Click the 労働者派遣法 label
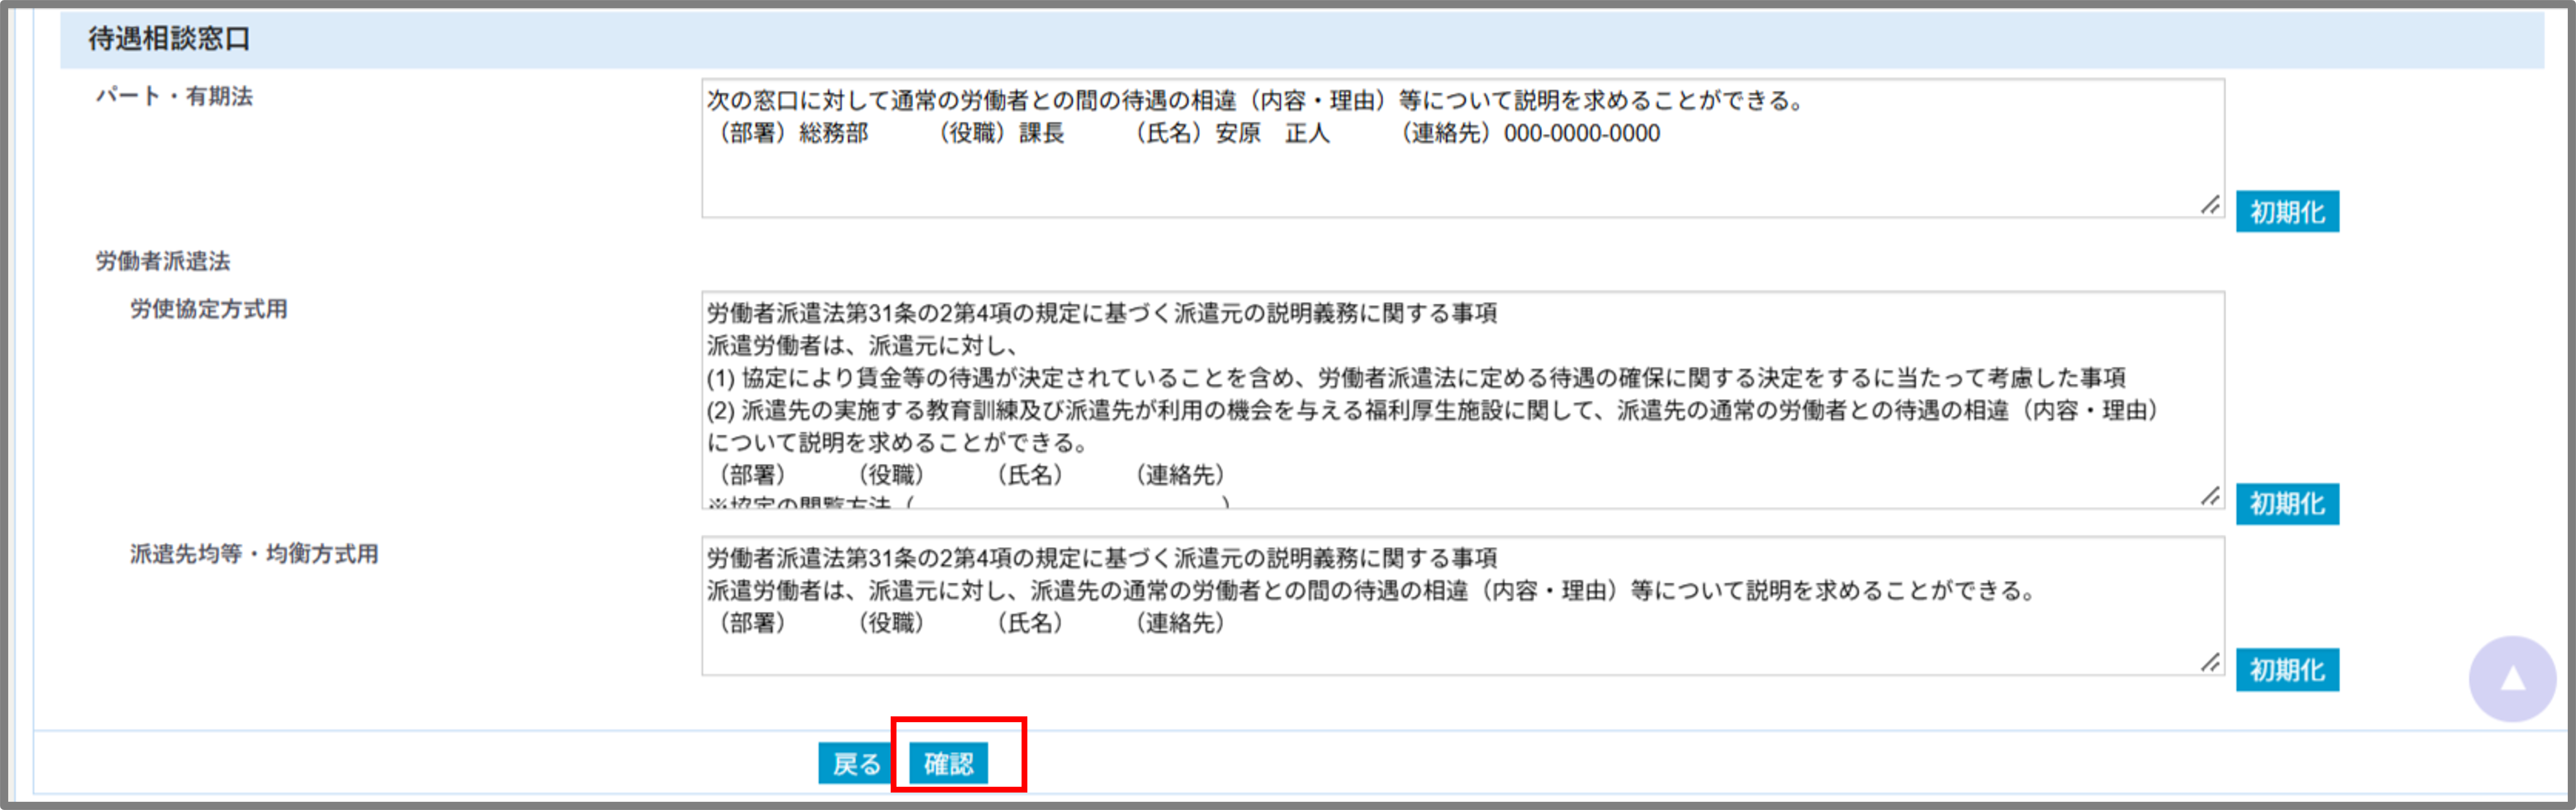Image resolution: width=2576 pixels, height=810 pixels. 163,261
